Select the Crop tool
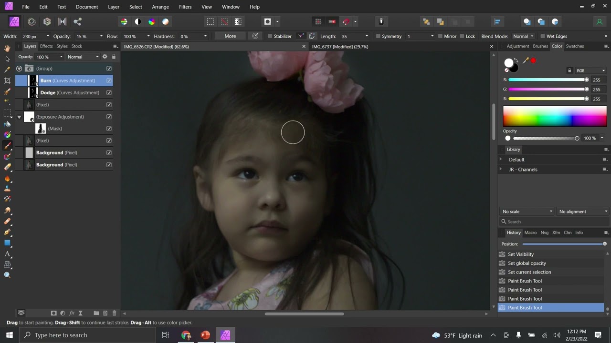Screen dimensions: 611x343 tap(7, 81)
